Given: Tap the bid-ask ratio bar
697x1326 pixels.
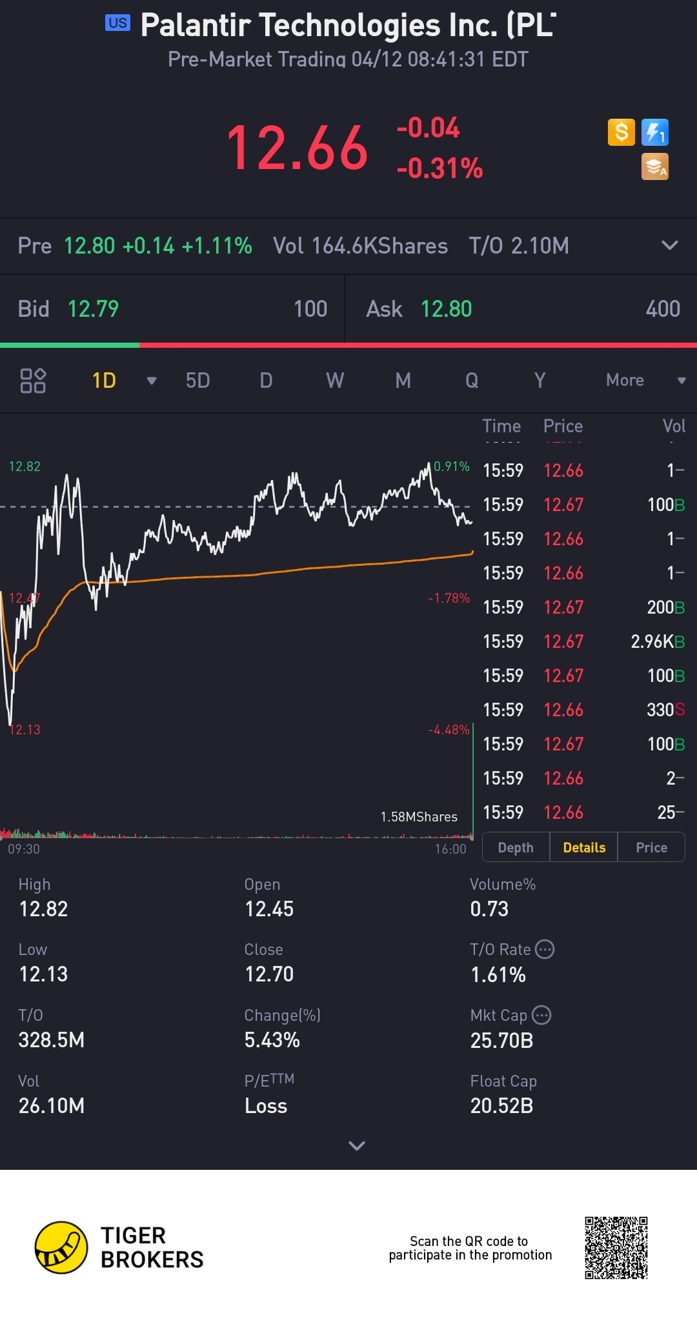Looking at the screenshot, I should point(348,345).
